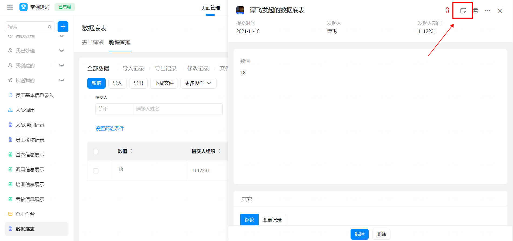The height and width of the screenshot is (241, 513).
Task: Click the 请输入姓名 input field
Action: pyautogui.click(x=178, y=109)
